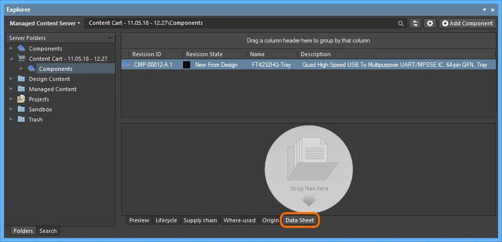The width and height of the screenshot is (502, 242).
Task: Collapse the Content Cart - 11.05.18 - 12.27 node
Action: point(12,59)
